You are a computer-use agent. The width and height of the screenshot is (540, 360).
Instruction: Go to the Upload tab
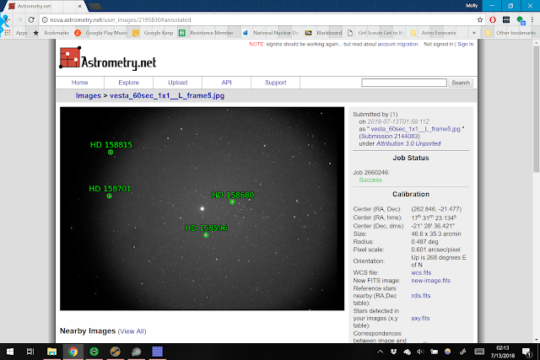click(178, 83)
